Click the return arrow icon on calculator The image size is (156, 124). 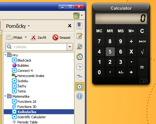[x=144, y=81]
